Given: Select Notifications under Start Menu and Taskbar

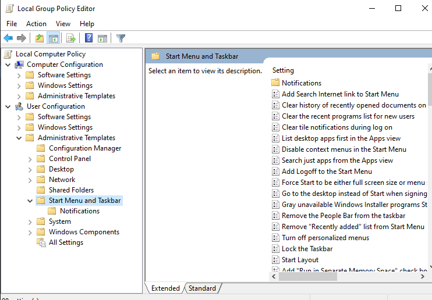Looking at the screenshot, I should coord(80,211).
